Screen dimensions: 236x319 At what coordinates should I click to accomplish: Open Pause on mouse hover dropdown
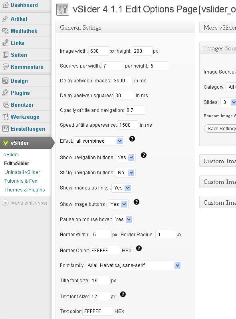click(x=123, y=219)
